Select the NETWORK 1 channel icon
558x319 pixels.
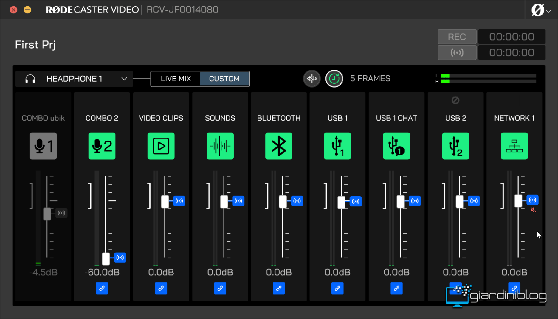click(x=514, y=146)
